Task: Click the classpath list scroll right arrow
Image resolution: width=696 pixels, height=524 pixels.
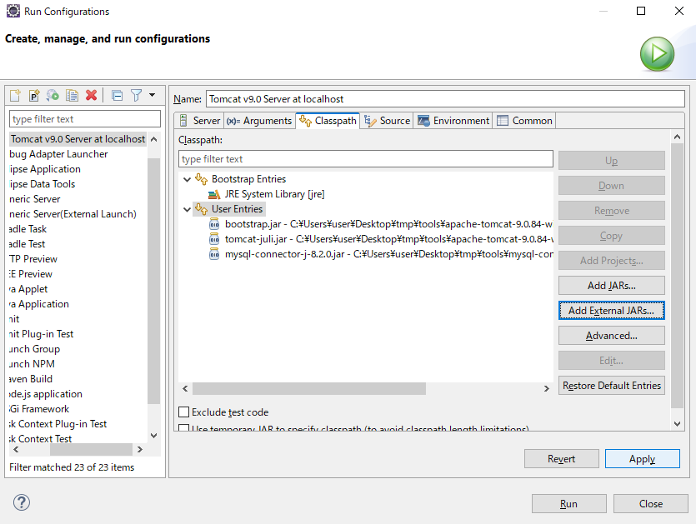Action: (x=547, y=389)
